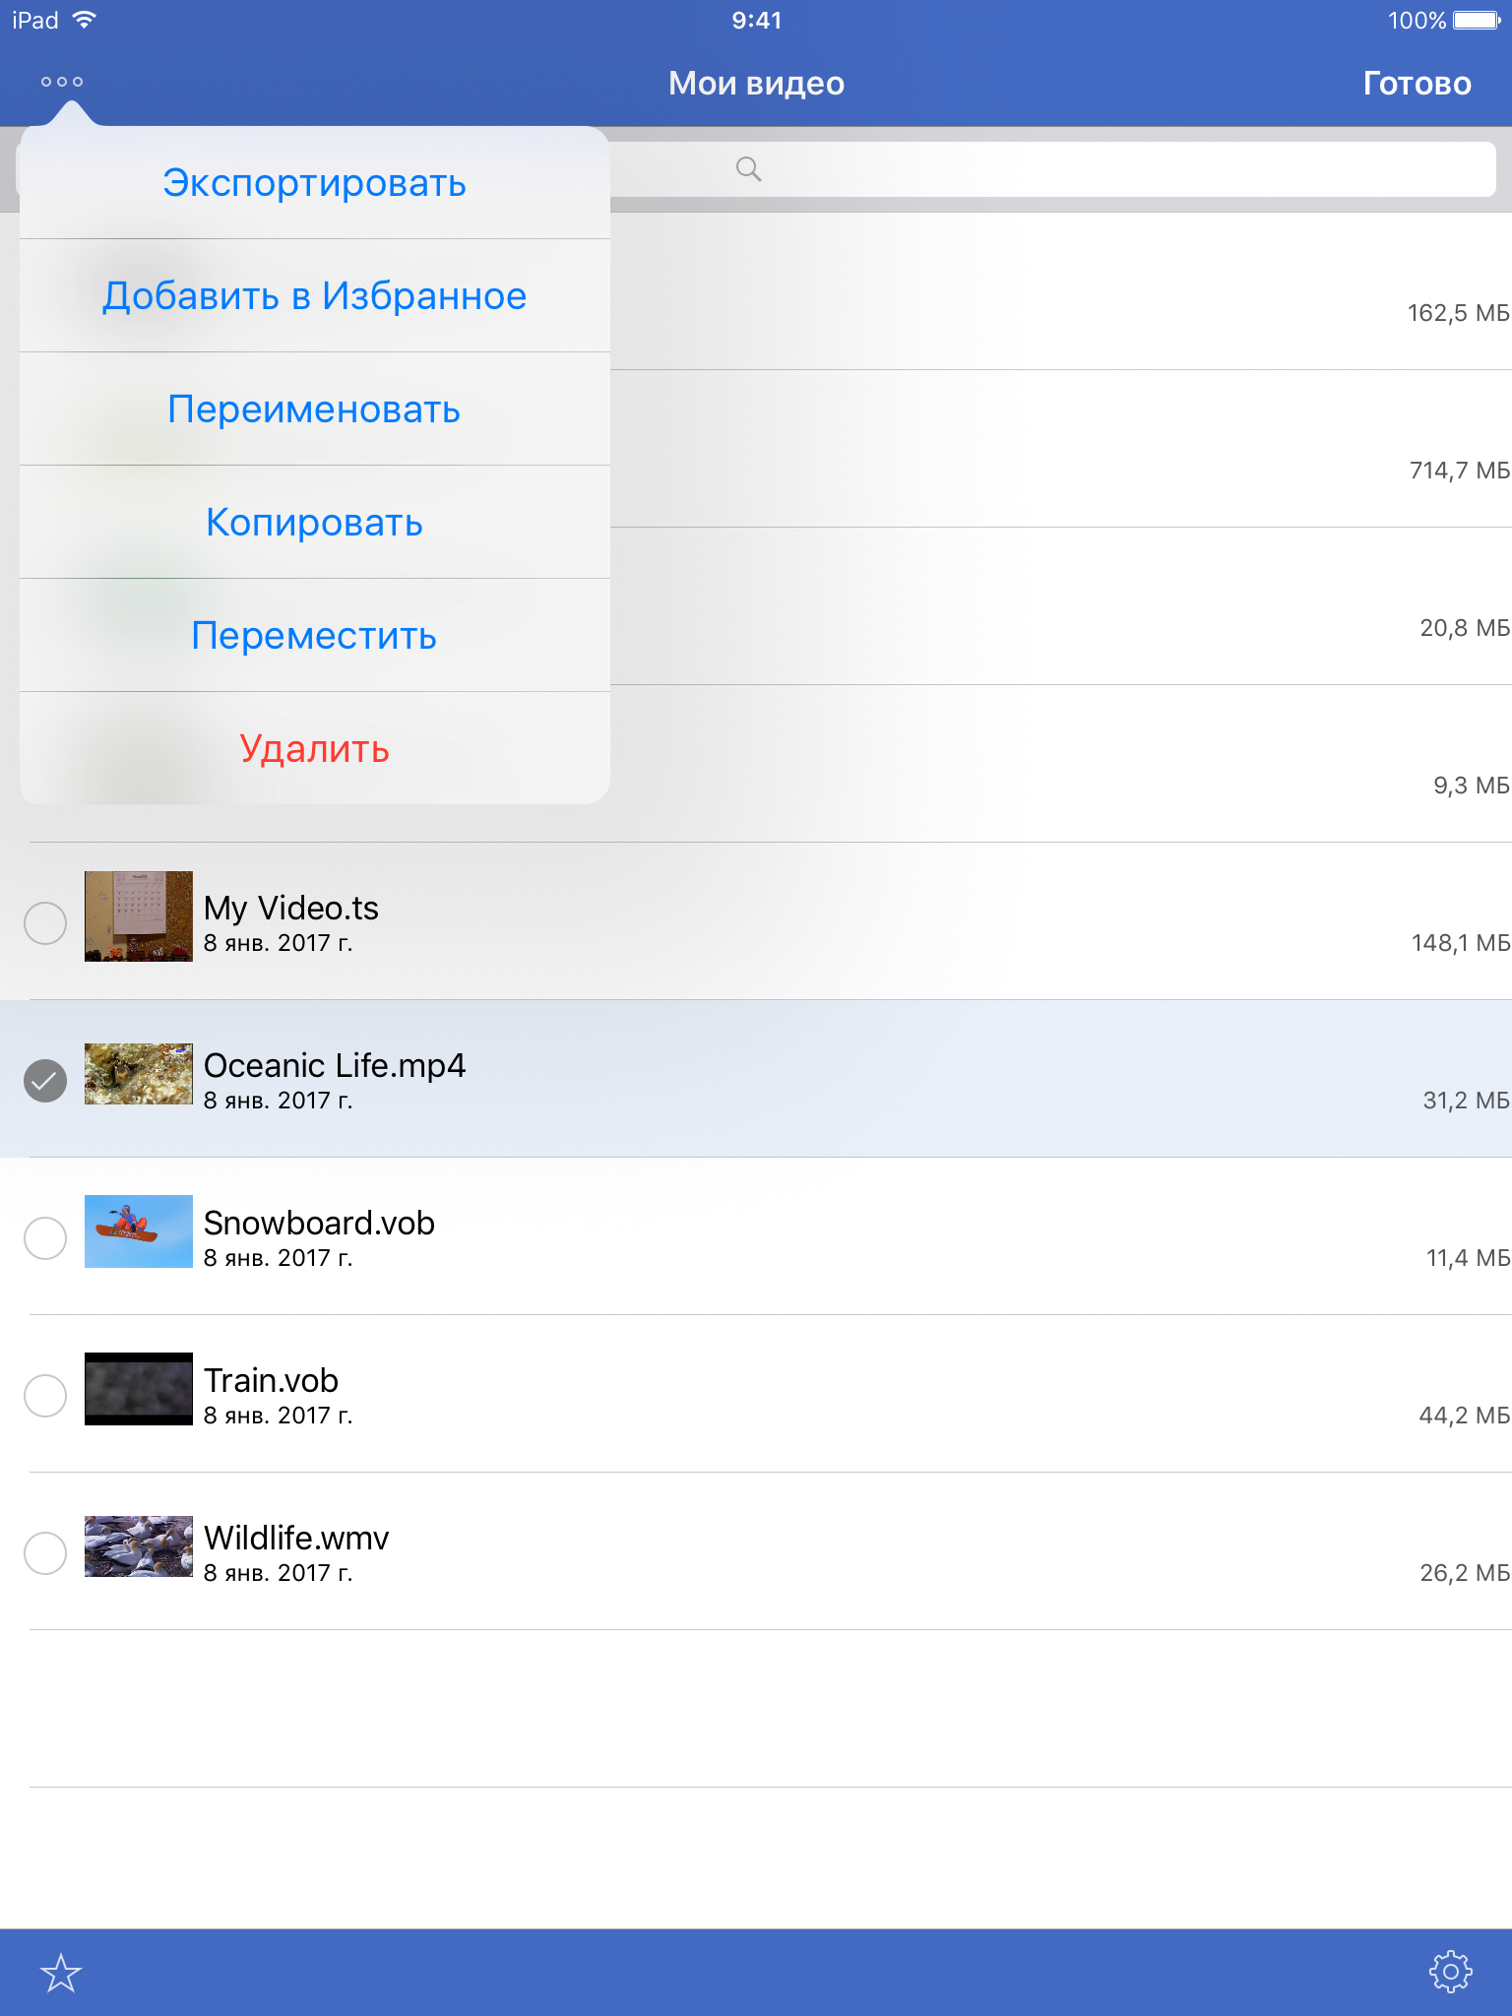The height and width of the screenshot is (2016, 1512).
Task: Deselect the Oceanic Life.mp4 checkbox
Action: (45, 1081)
